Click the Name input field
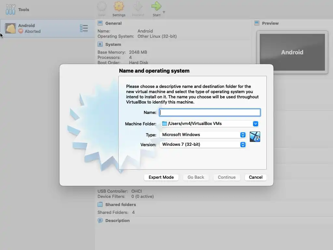 tap(210, 112)
